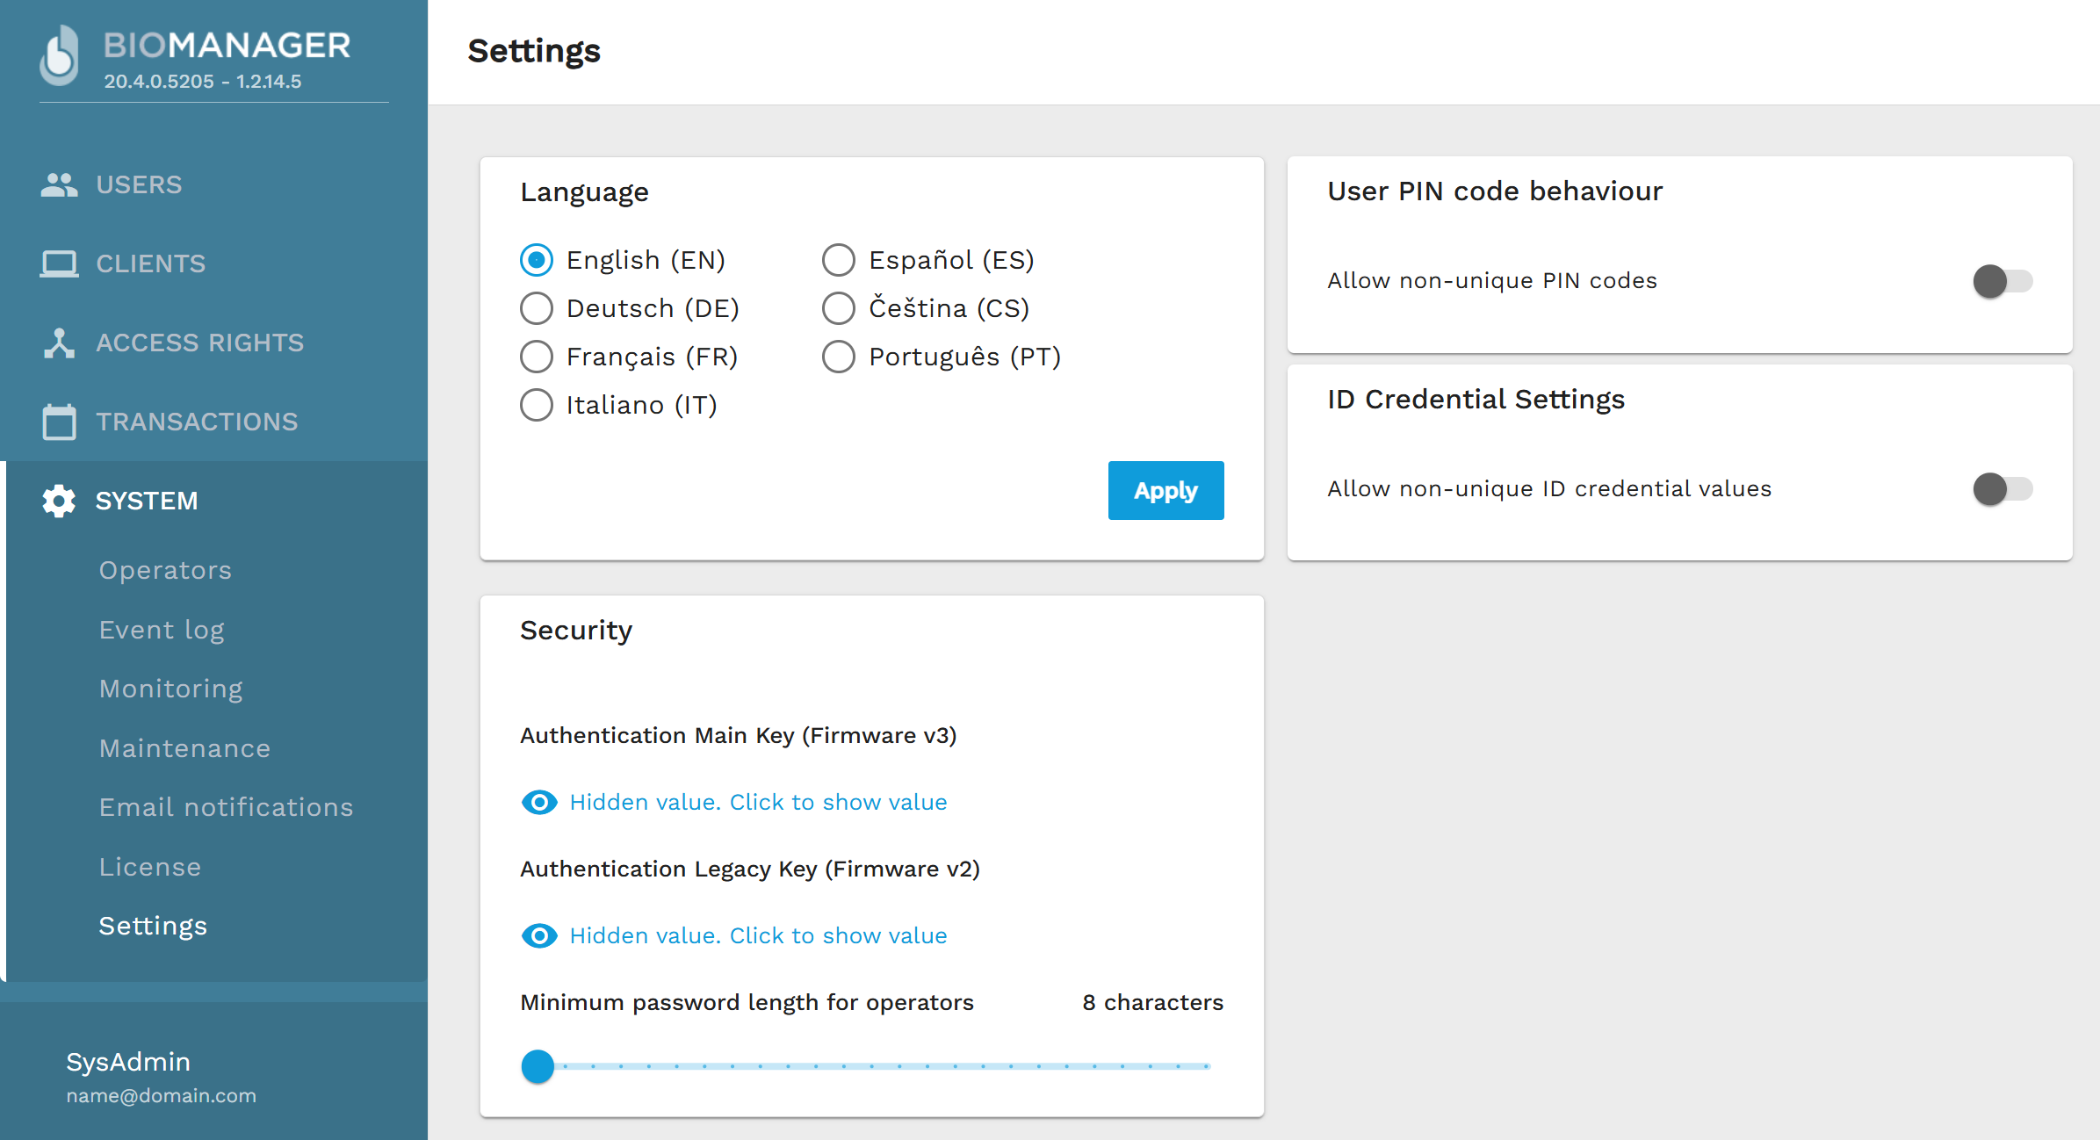
Task: Click the Transactions calendar icon
Action: point(59,422)
